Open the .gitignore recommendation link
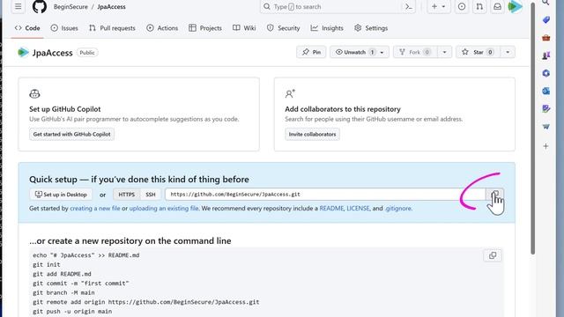564x317 pixels. (x=397, y=209)
